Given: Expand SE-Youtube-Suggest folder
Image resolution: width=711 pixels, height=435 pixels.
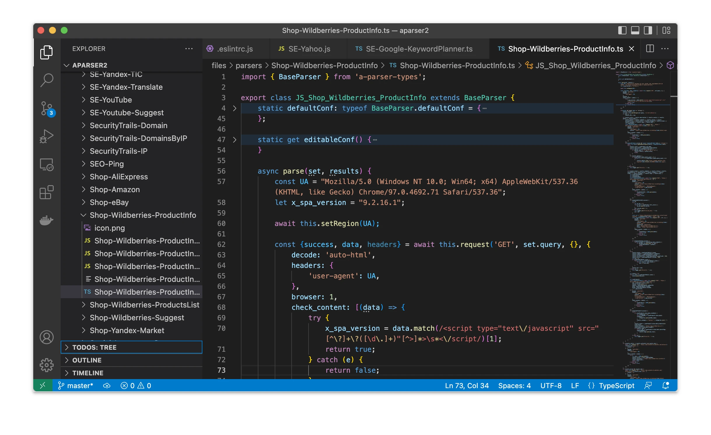Looking at the screenshot, I should 132,113.
